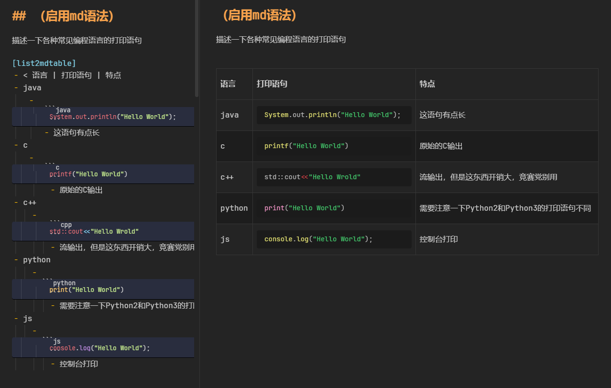Click the "java" language label above the source code block
This screenshot has height=388, width=611.
click(63, 110)
